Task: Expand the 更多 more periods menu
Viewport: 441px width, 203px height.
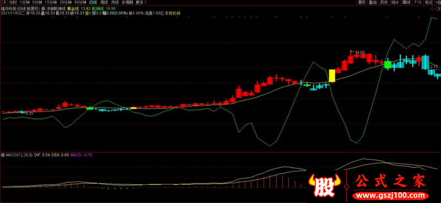Action: coord(141,2)
